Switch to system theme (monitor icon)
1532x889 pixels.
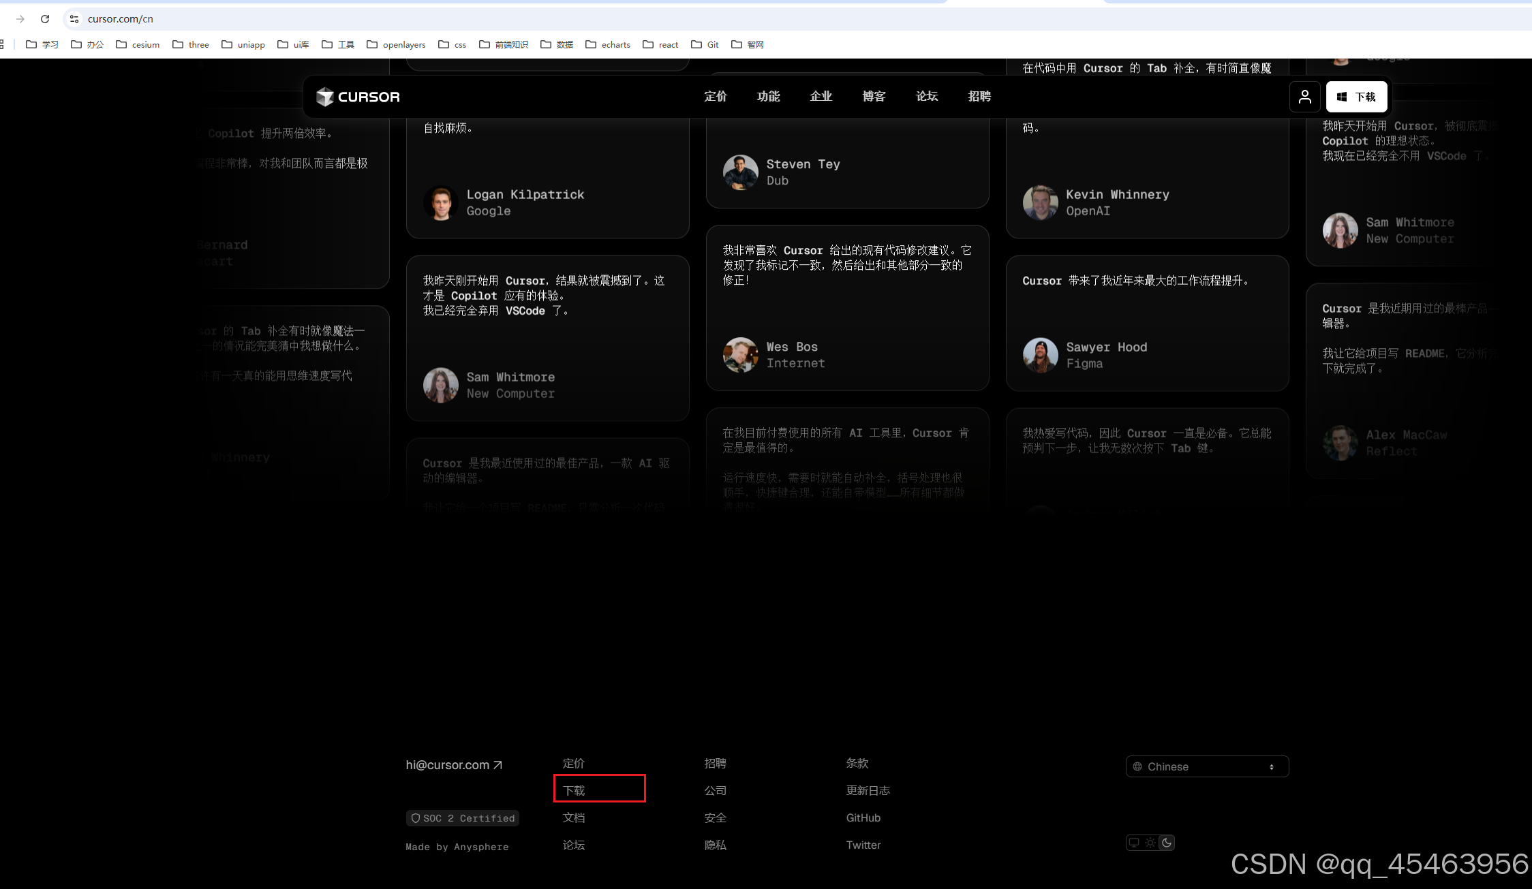tap(1134, 843)
